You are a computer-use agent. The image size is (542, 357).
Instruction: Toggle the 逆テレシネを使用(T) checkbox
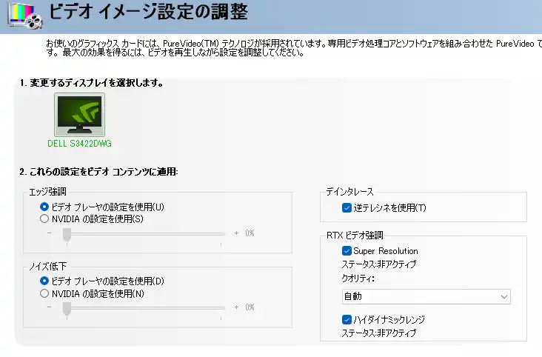point(347,208)
